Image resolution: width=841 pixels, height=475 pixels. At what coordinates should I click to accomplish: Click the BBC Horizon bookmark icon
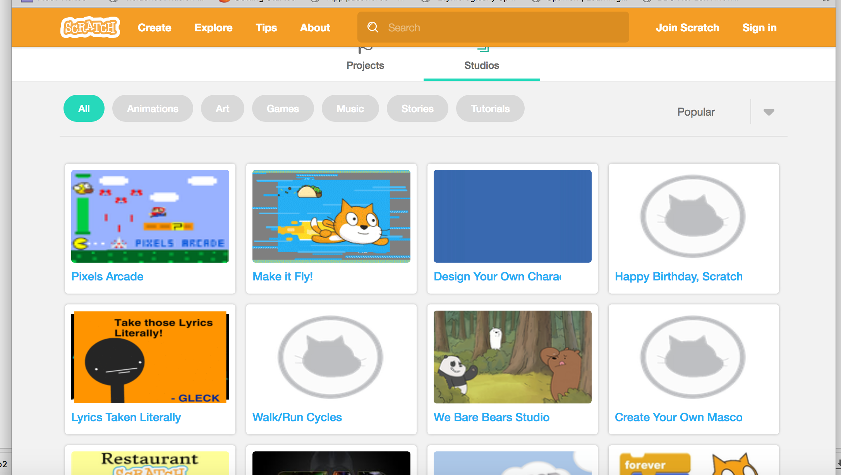647,1
